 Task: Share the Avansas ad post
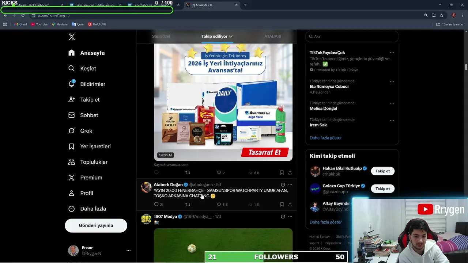point(290,172)
